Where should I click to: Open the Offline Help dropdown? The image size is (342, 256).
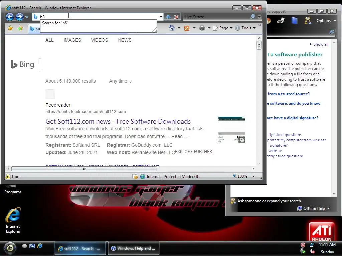tap(313, 208)
